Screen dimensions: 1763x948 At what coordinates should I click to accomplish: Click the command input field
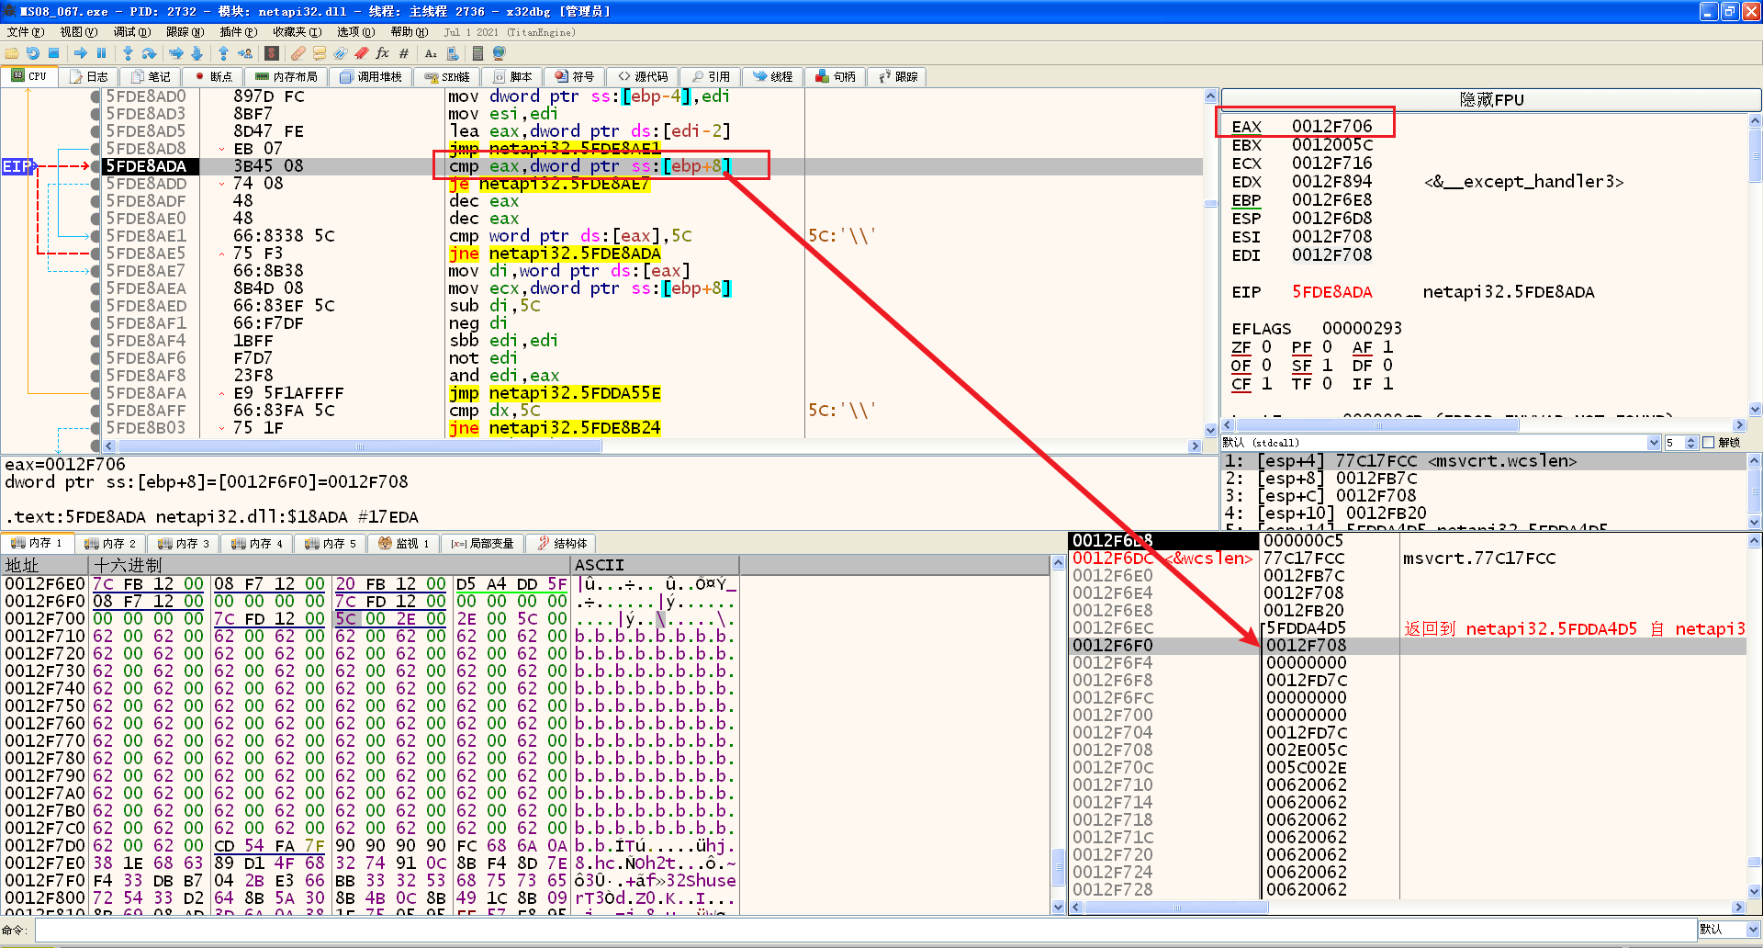865,930
